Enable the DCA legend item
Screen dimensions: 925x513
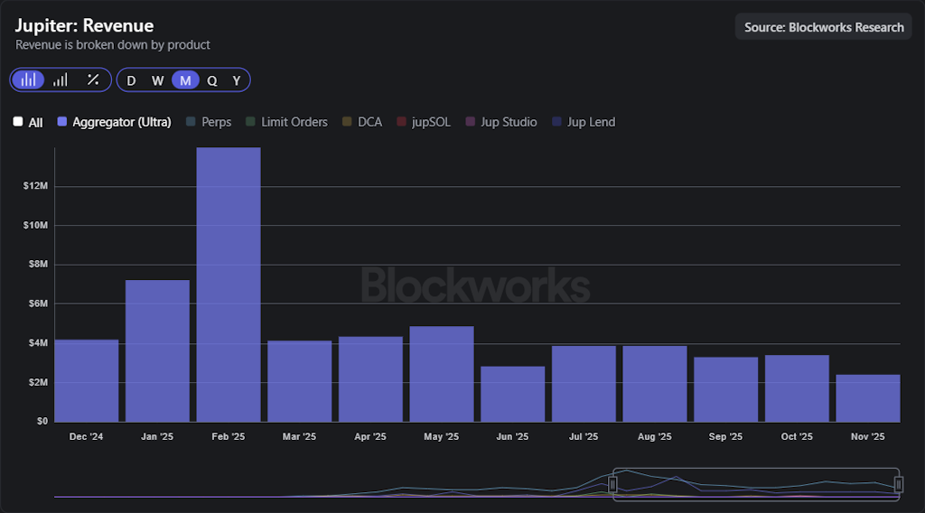coord(361,122)
